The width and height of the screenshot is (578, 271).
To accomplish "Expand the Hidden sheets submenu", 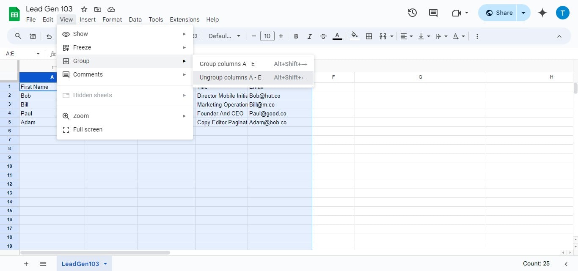I will pos(92,95).
